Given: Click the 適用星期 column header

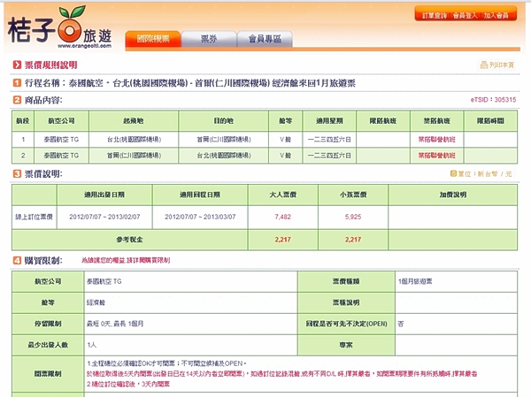Looking at the screenshot, I should click(329, 121).
